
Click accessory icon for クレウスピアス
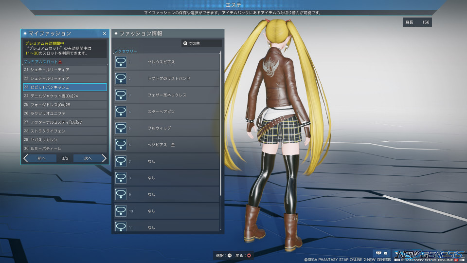click(x=121, y=62)
